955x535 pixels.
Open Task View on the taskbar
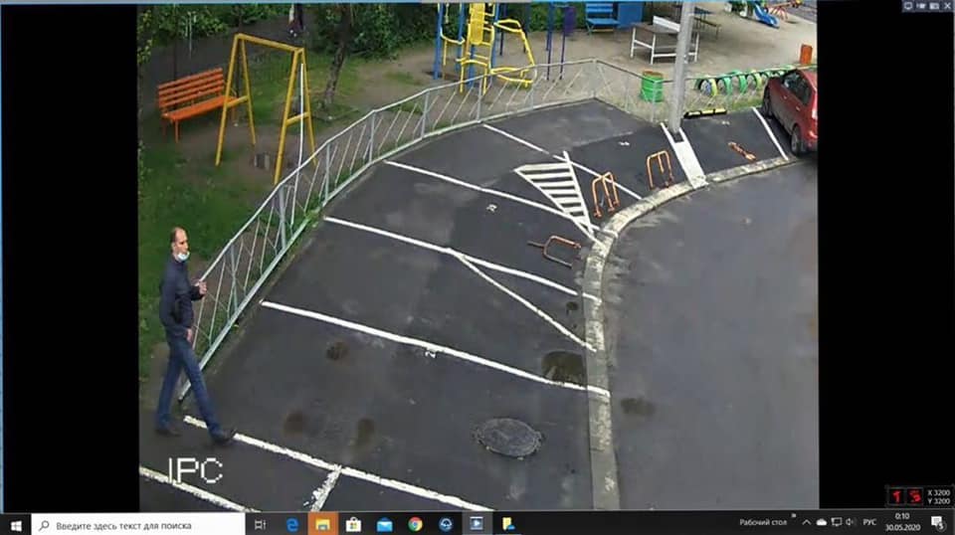click(x=261, y=524)
